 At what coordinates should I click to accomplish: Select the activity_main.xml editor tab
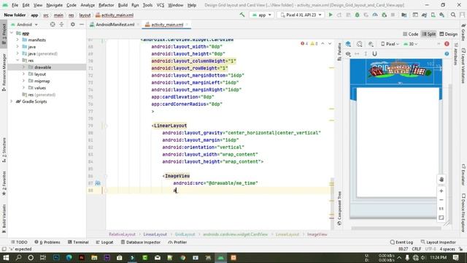[x=167, y=24]
